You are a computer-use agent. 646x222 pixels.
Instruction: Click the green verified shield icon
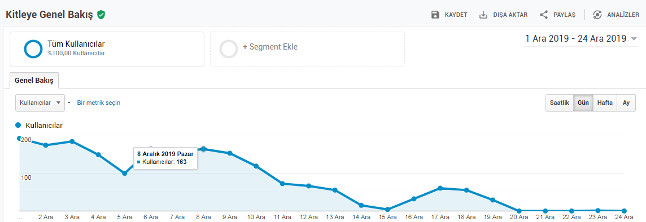pos(101,15)
